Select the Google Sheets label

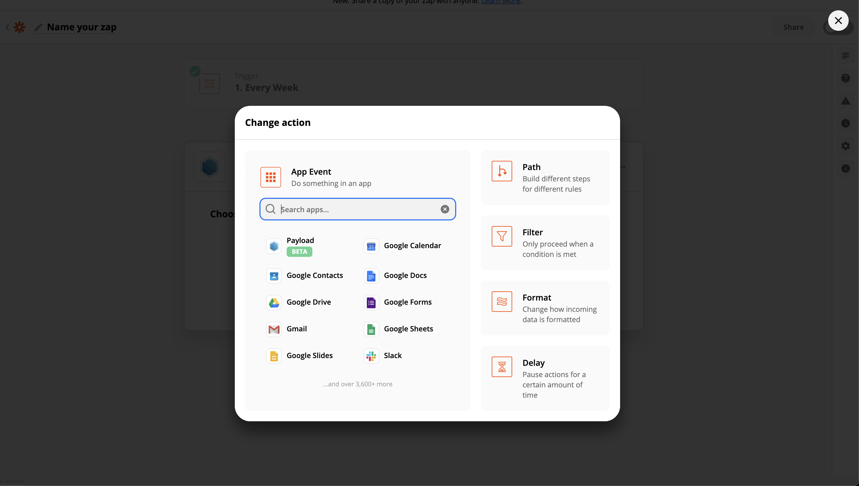pos(408,329)
